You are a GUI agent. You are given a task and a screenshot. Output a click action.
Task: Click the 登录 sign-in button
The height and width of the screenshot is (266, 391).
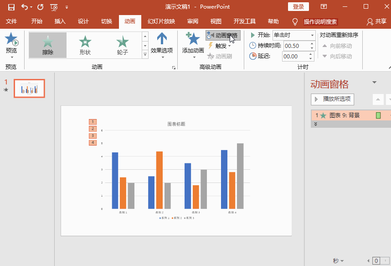pyautogui.click(x=298, y=7)
